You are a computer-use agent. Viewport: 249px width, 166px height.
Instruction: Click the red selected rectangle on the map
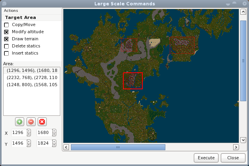132,81
